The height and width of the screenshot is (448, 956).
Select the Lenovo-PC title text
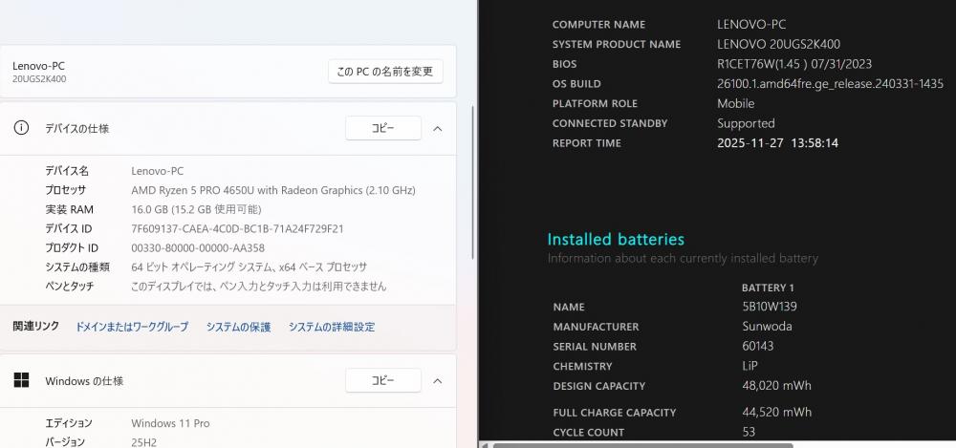pos(38,66)
